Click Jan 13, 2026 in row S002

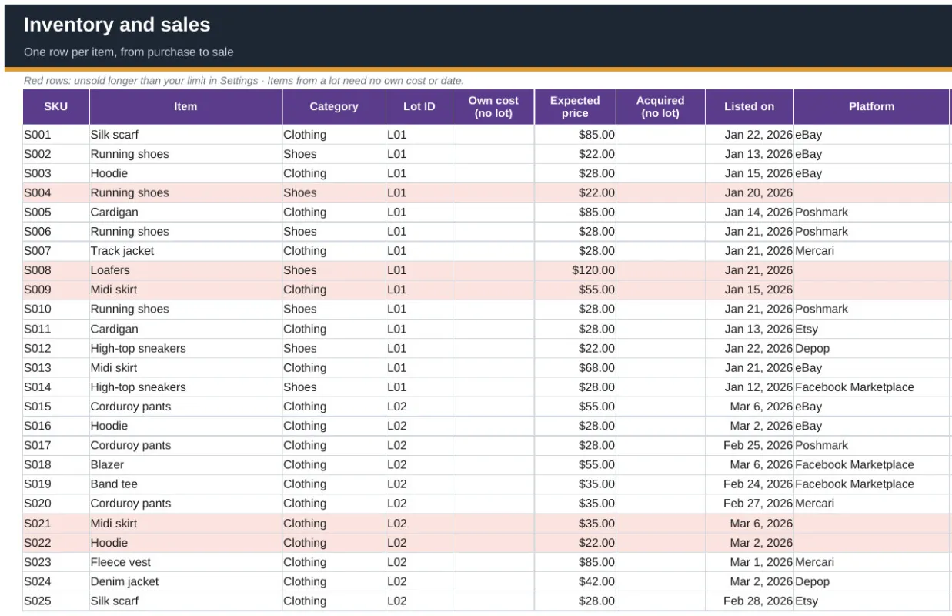(749, 154)
